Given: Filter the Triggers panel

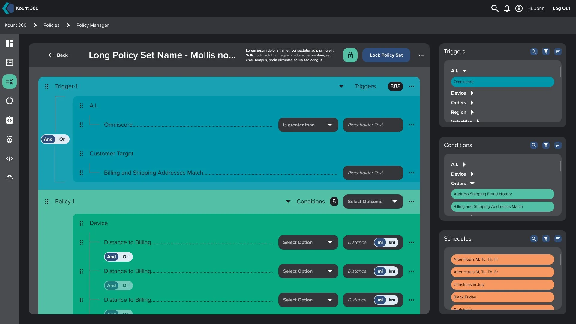Looking at the screenshot, I should (x=546, y=52).
